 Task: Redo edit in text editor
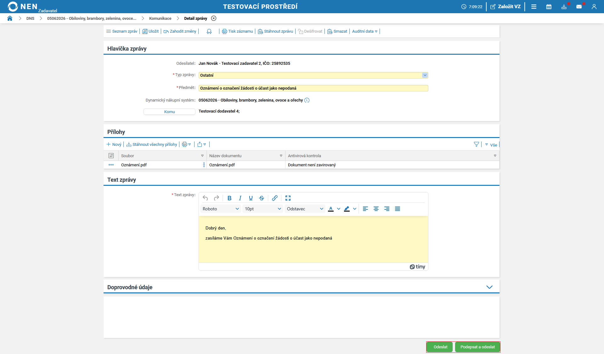click(216, 198)
